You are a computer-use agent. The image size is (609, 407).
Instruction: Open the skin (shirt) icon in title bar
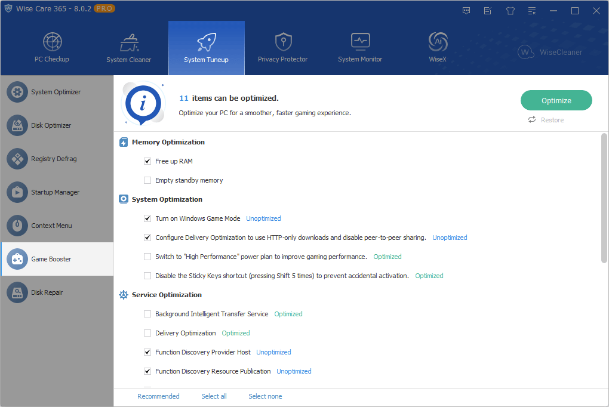(x=510, y=11)
